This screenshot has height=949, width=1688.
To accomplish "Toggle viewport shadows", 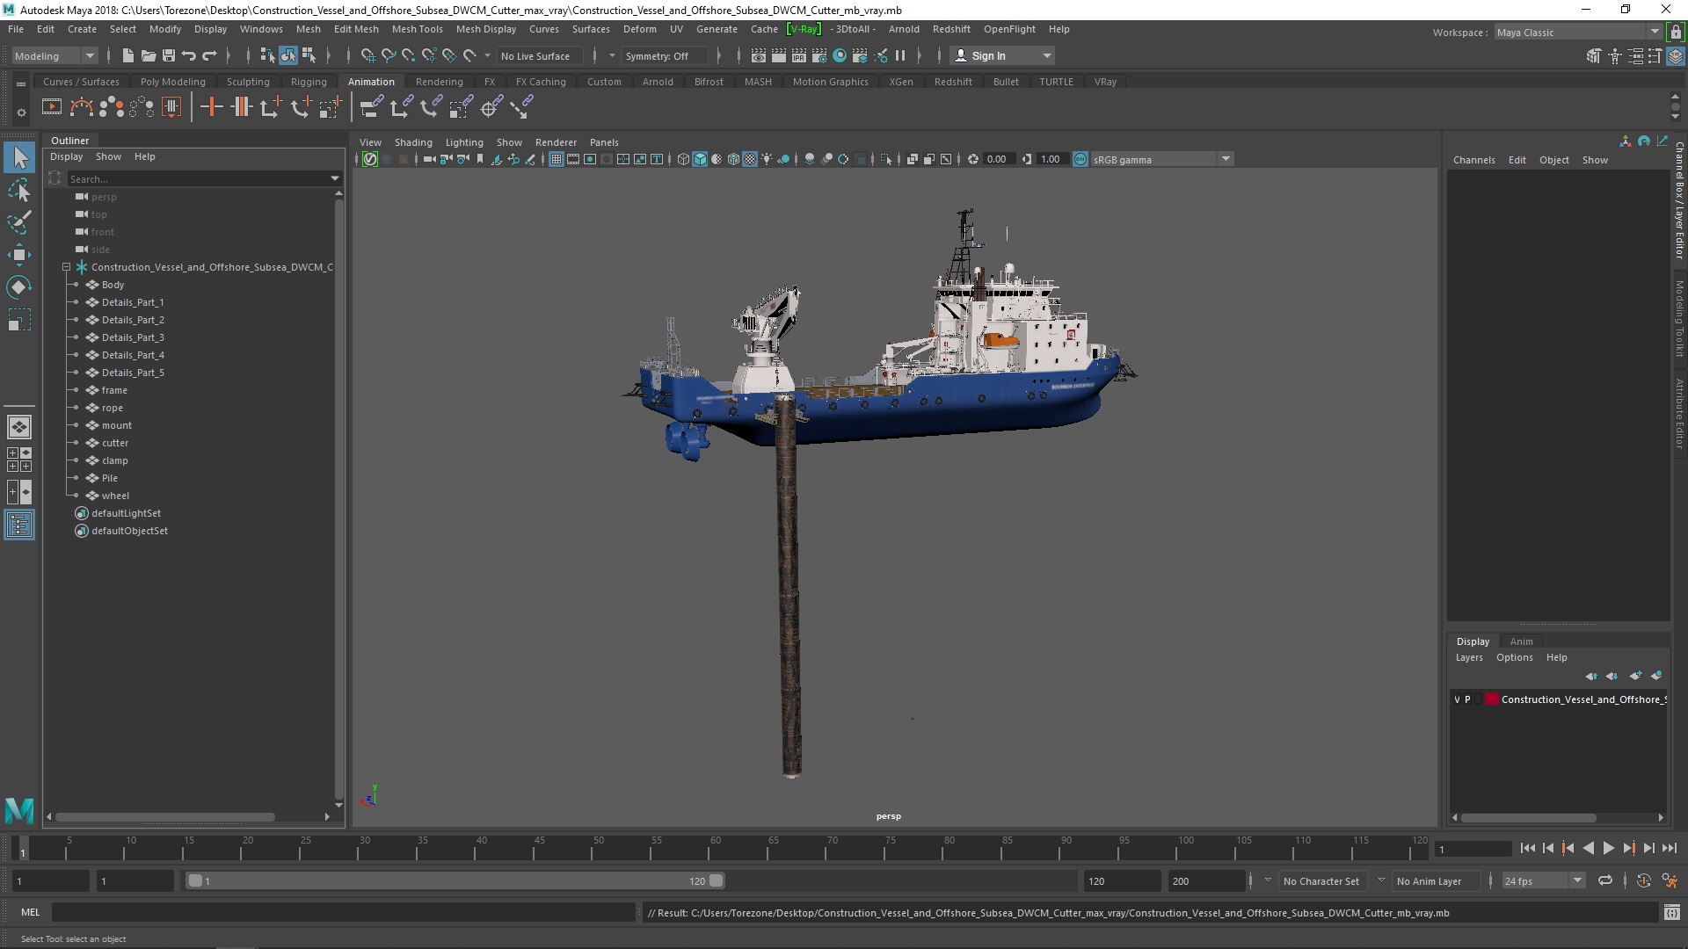I will [x=783, y=159].
